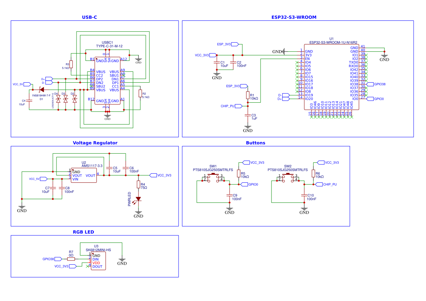Viewport: 426px width, 301px height.
Task: Click the R6 10kΩ resistor symbol
Action: pos(313,174)
